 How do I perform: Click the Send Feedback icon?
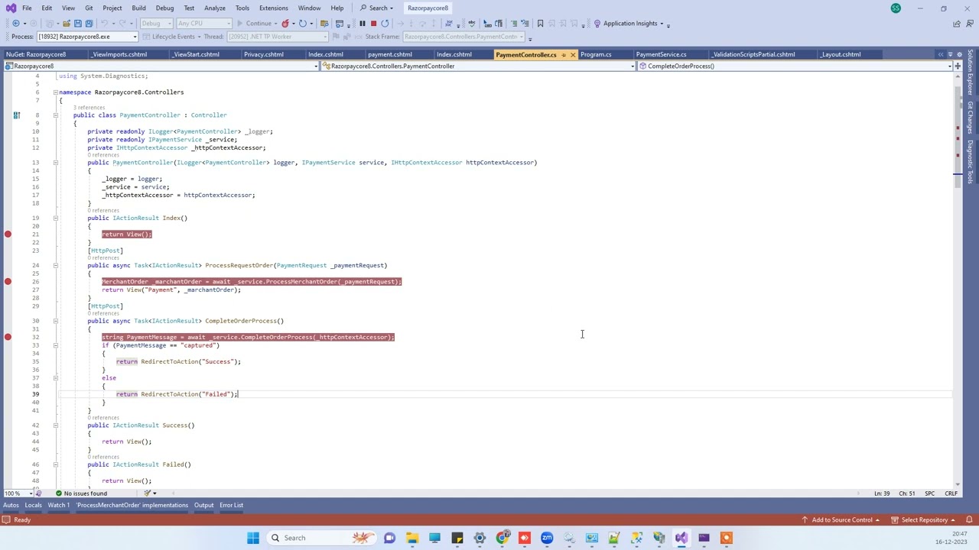970,24
